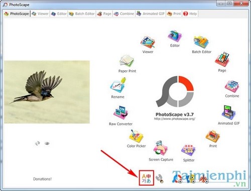251x191 pixels.
Task: Open the Splitter tool icon
Action: tap(189, 150)
